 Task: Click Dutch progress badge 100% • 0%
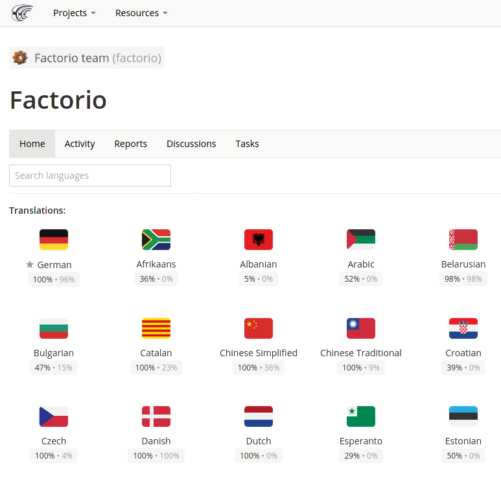259,455
